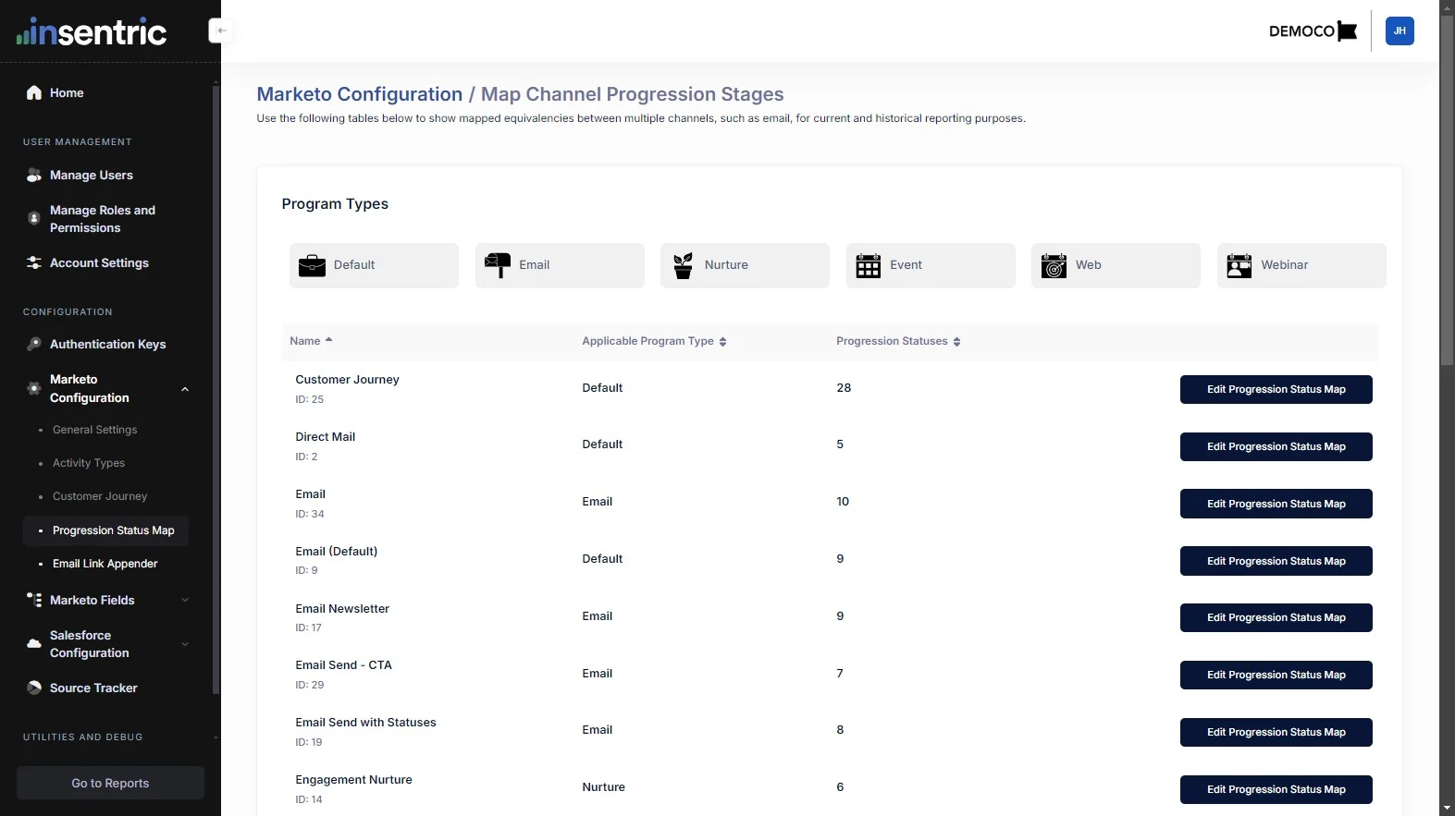Open General Settings submenu item
Viewport: 1455px width, 816px height.
click(94, 430)
